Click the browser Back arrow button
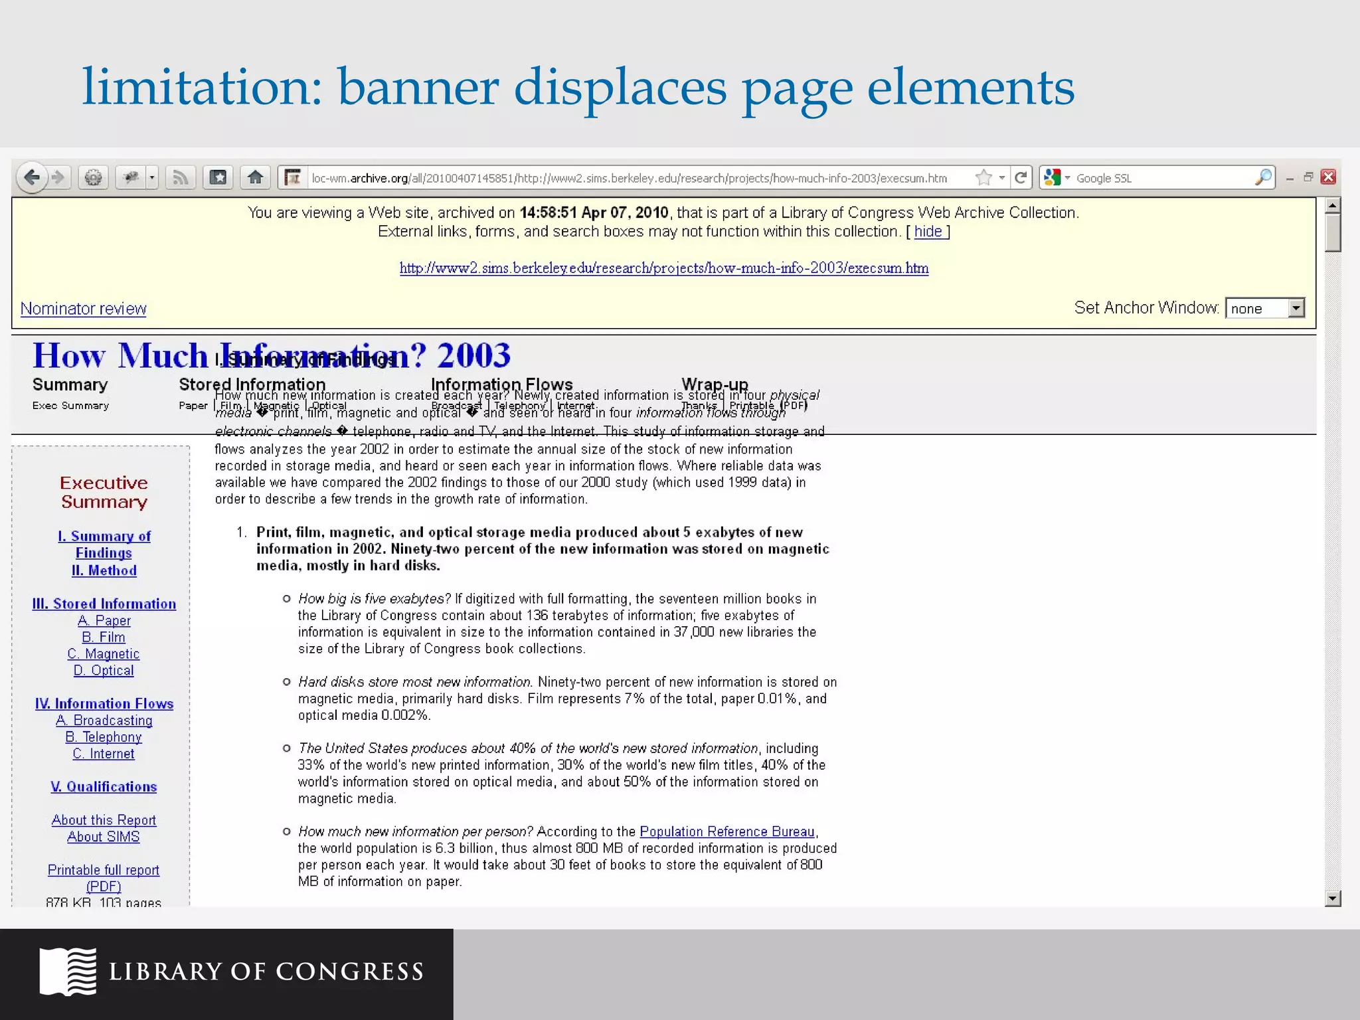 pyautogui.click(x=31, y=177)
